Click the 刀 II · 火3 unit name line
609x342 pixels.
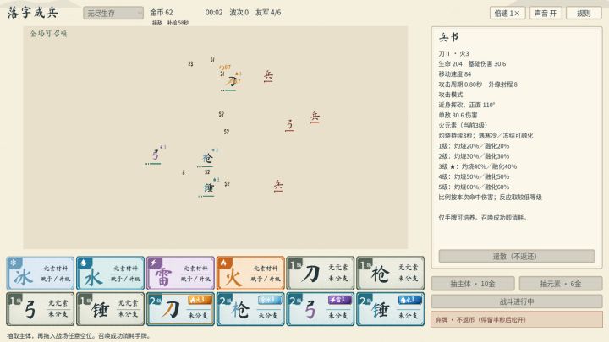[x=453, y=53]
